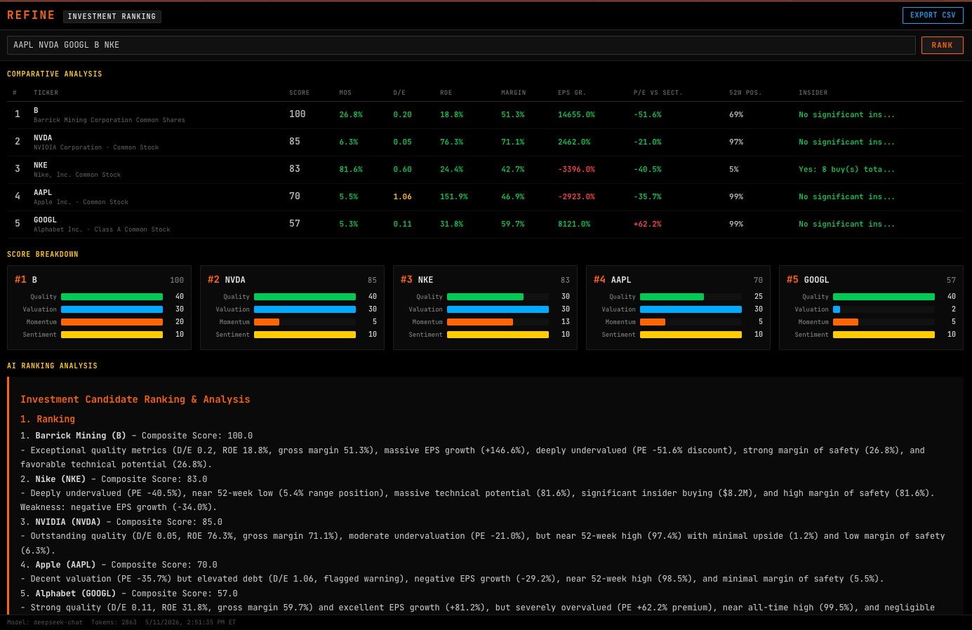The height and width of the screenshot is (630, 972).
Task: Click GOOGL's P/E value +62.2%
Action: [x=647, y=224]
